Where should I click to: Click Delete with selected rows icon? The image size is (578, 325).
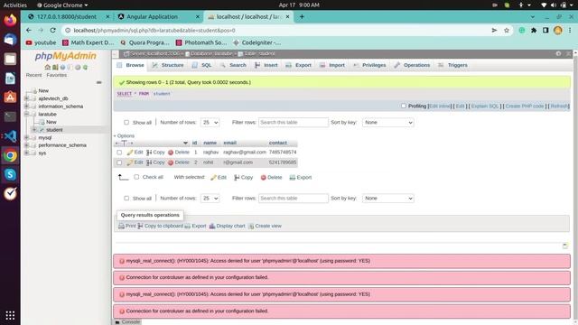(x=263, y=177)
